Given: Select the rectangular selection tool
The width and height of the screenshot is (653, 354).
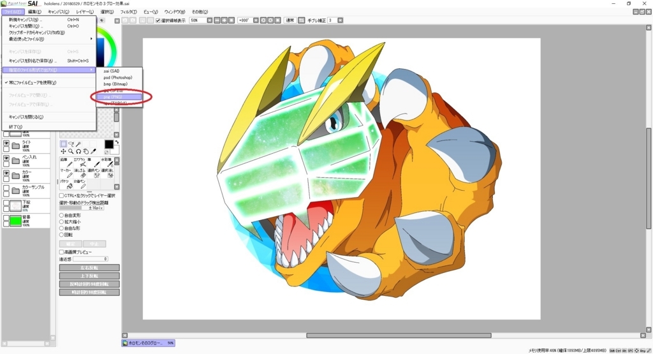Looking at the screenshot, I should click(x=63, y=144).
